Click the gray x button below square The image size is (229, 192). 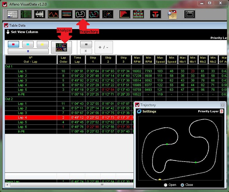(86, 51)
